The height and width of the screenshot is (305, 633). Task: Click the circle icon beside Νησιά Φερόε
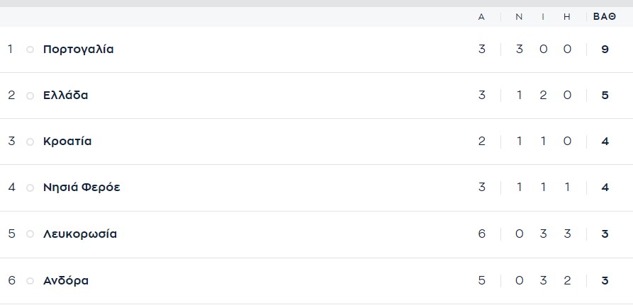point(30,188)
